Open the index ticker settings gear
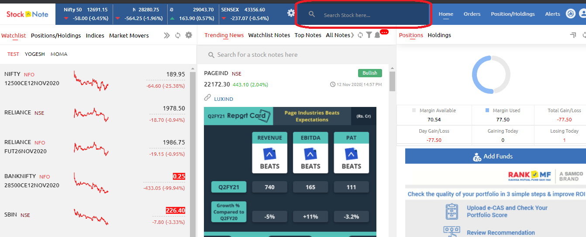586x237 pixels. (x=291, y=13)
